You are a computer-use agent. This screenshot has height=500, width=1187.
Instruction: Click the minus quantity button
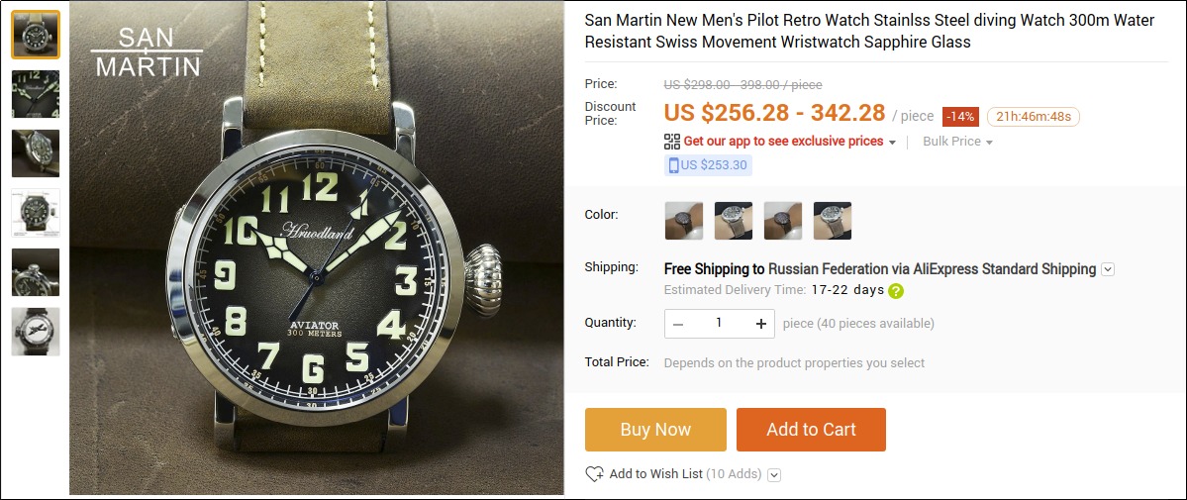pyautogui.click(x=678, y=323)
